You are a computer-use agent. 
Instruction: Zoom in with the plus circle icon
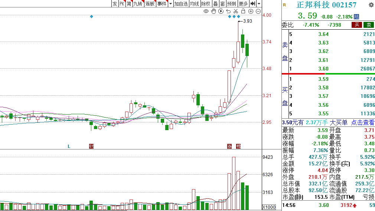[251, 11]
